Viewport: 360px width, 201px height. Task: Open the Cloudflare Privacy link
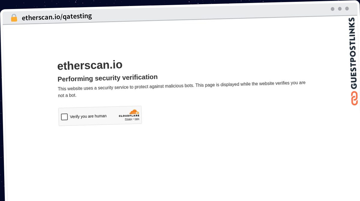coord(128,119)
